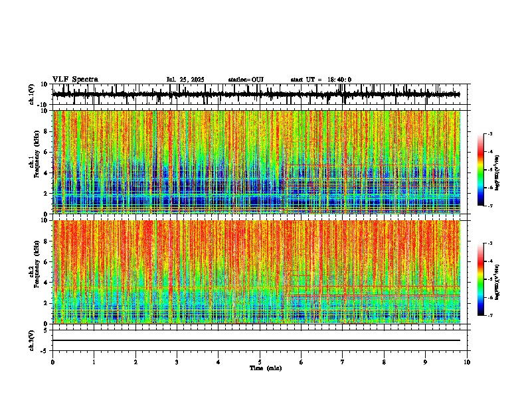Select the date text 'Jul 25, 2025'
Image resolution: width=526 pixels, height=406 pixels.
[185, 80]
